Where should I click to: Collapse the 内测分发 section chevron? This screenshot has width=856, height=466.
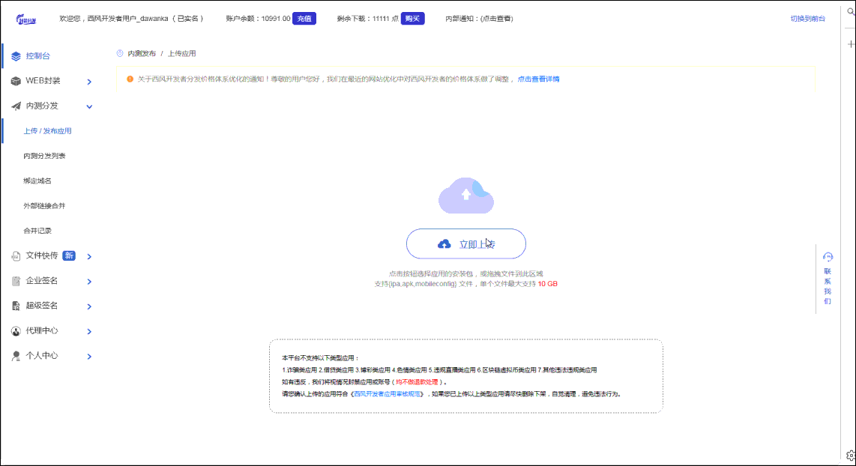(89, 106)
